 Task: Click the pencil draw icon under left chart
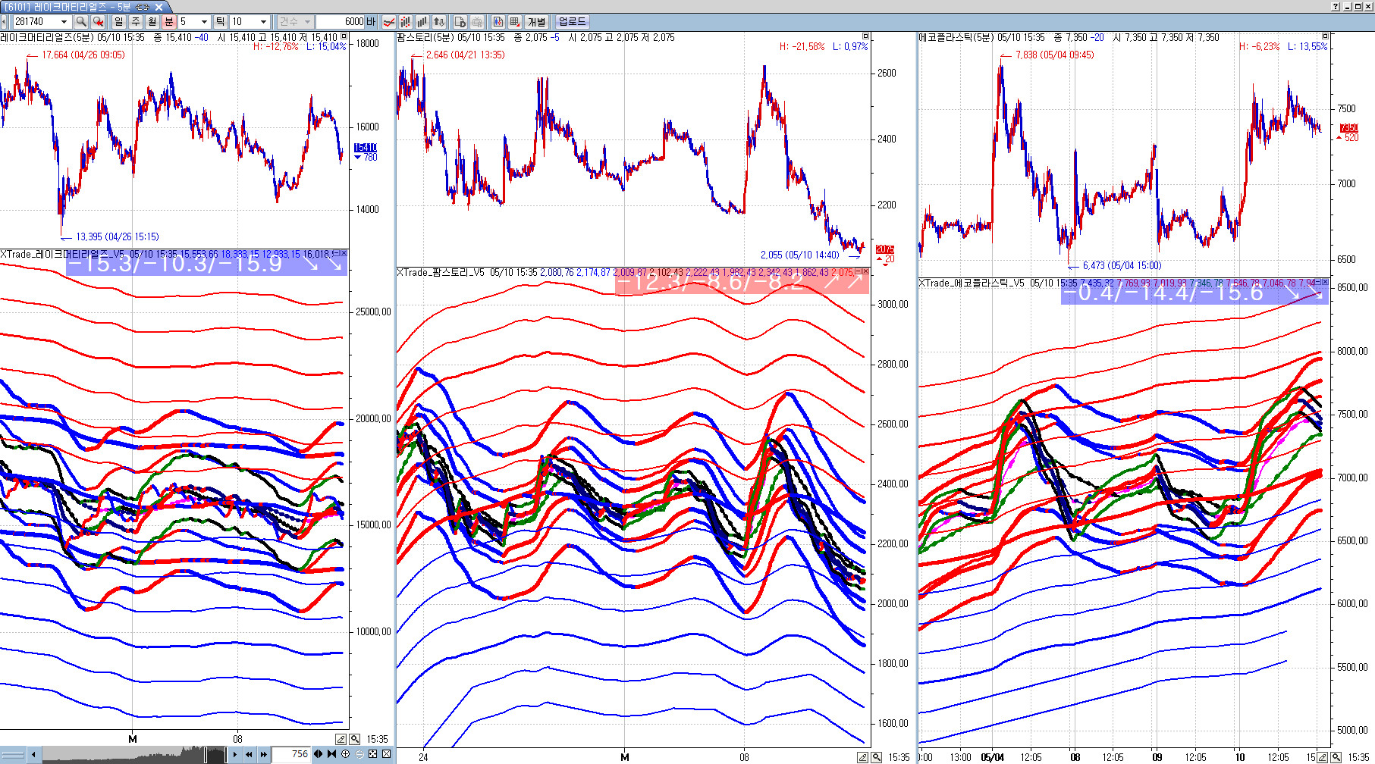341,739
